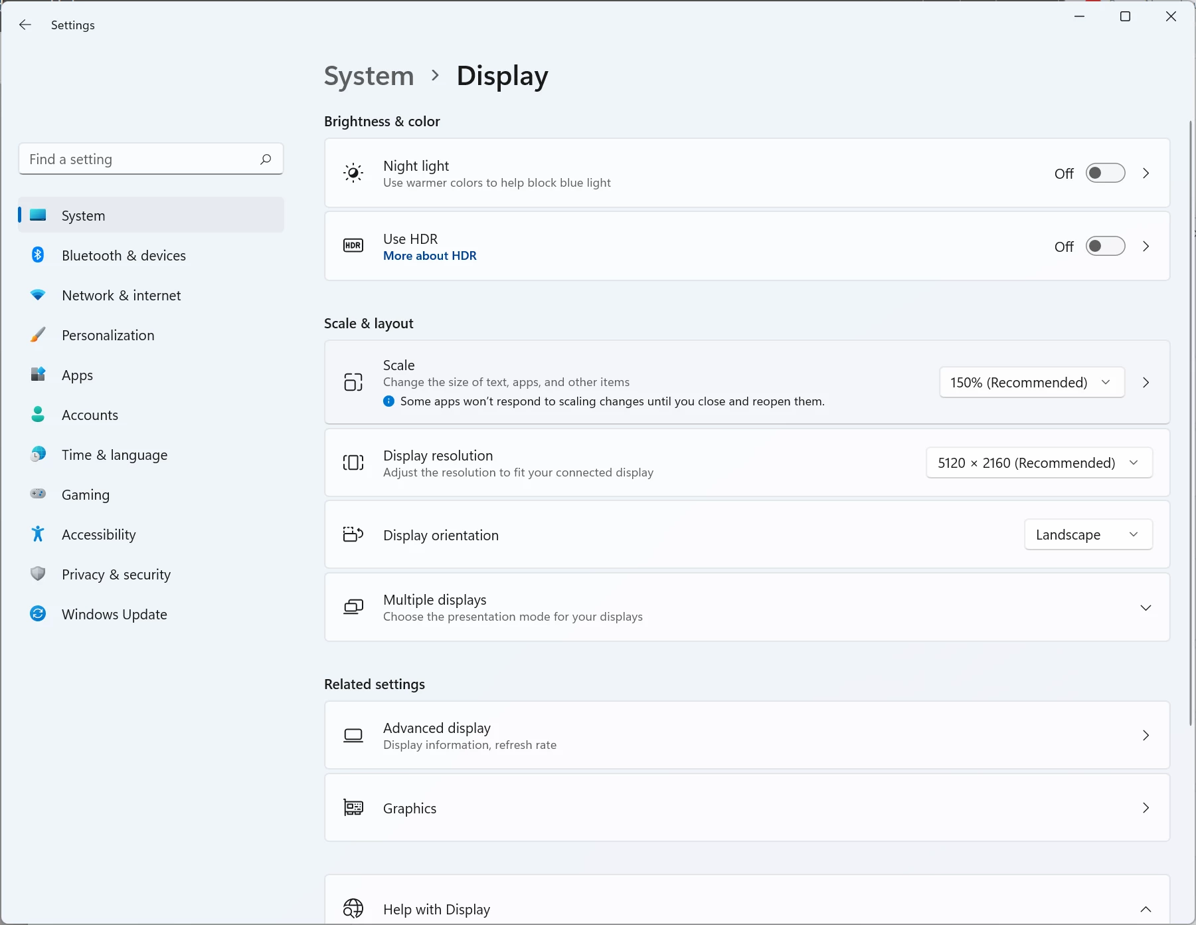The height and width of the screenshot is (925, 1196).
Task: Click the Time & language globe icon
Action: [x=39, y=455]
